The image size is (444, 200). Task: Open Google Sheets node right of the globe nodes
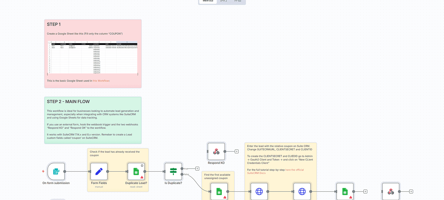[345, 191]
